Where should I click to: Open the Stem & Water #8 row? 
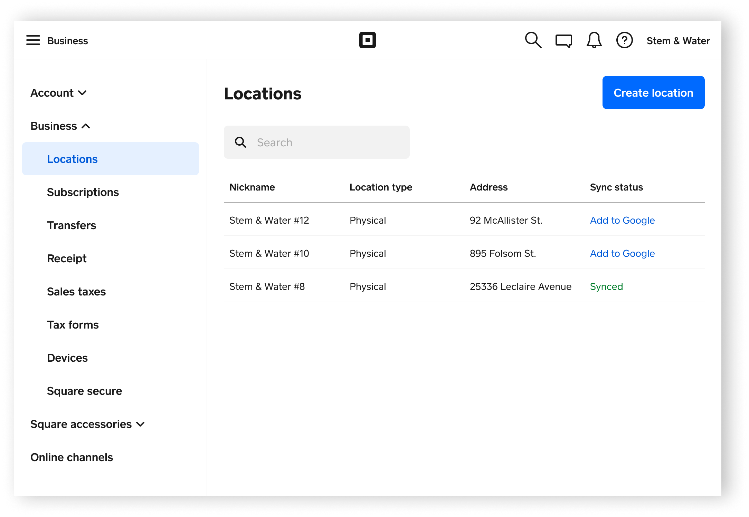point(267,286)
